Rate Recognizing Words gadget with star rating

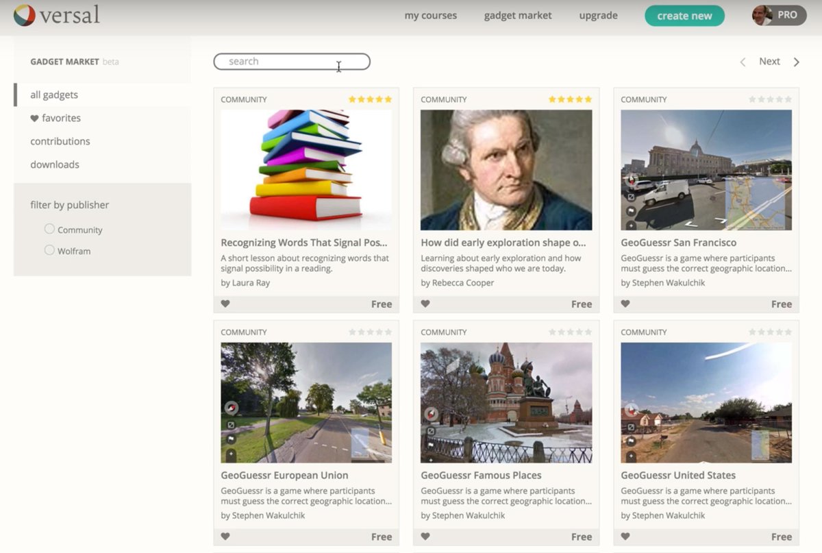click(370, 99)
